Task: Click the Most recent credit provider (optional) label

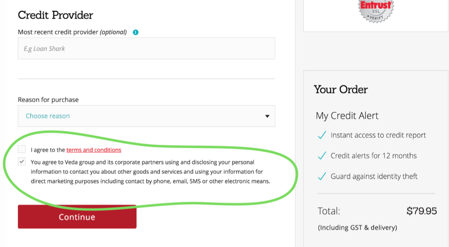Action: coord(72,32)
